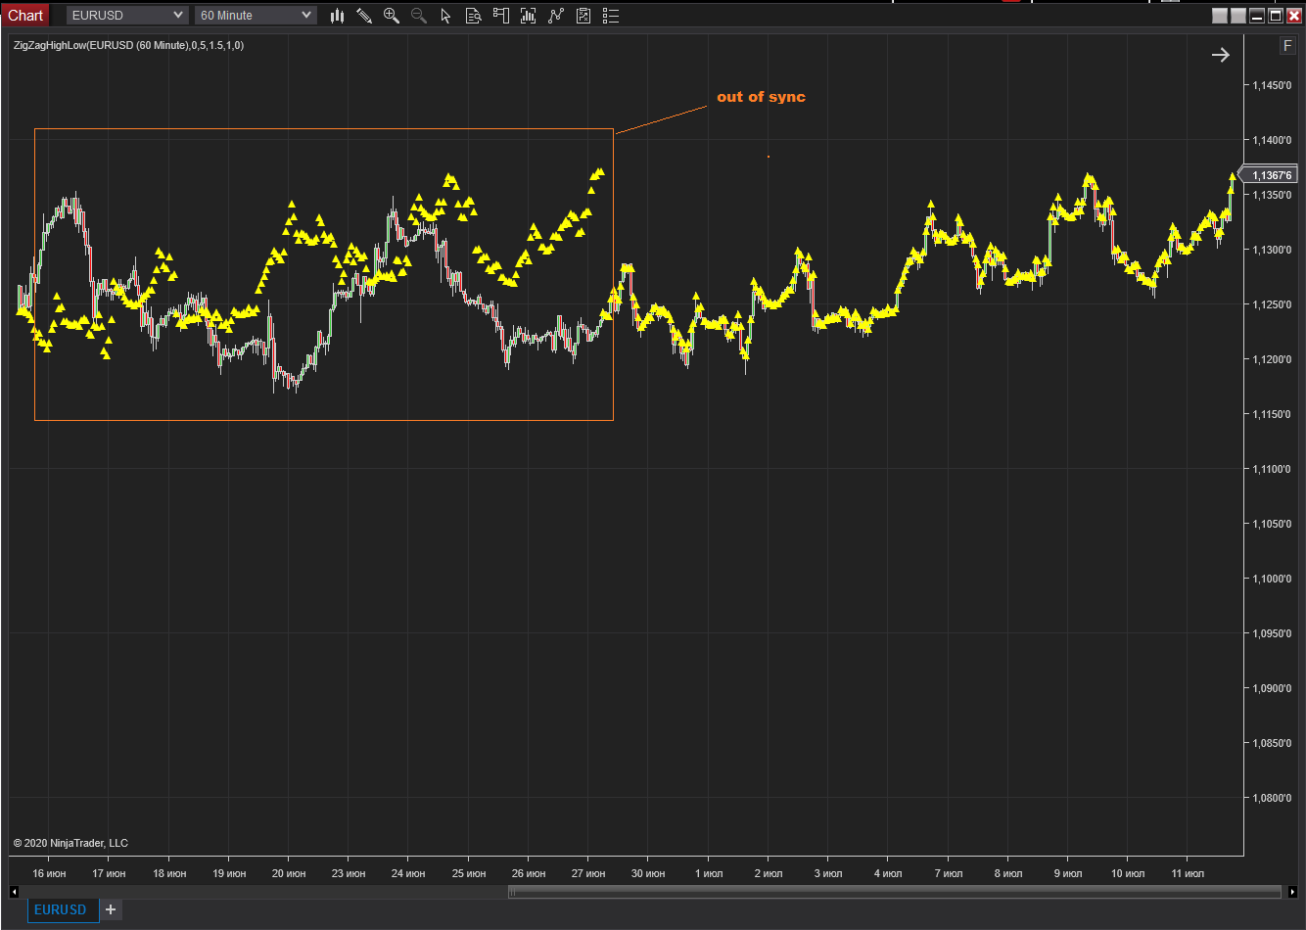1306x930 pixels.
Task: Click the return-to-latest-bar arrow
Action: [x=1221, y=55]
